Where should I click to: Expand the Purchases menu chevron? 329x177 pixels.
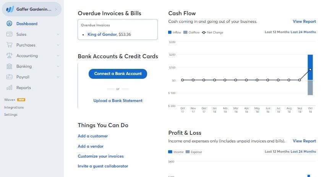point(58,45)
